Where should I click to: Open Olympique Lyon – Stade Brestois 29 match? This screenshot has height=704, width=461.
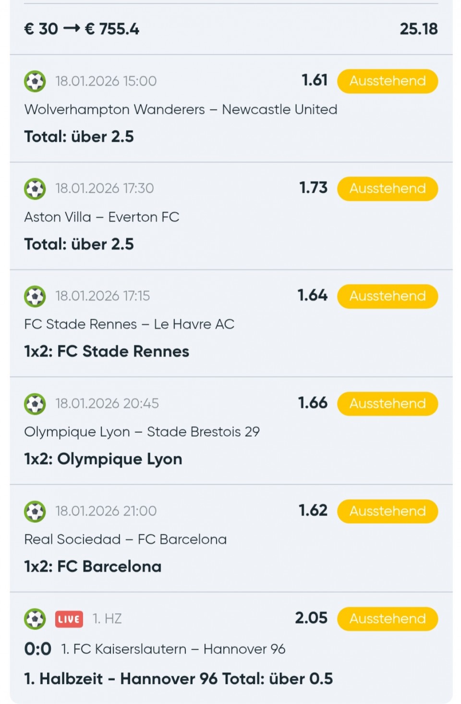click(142, 432)
